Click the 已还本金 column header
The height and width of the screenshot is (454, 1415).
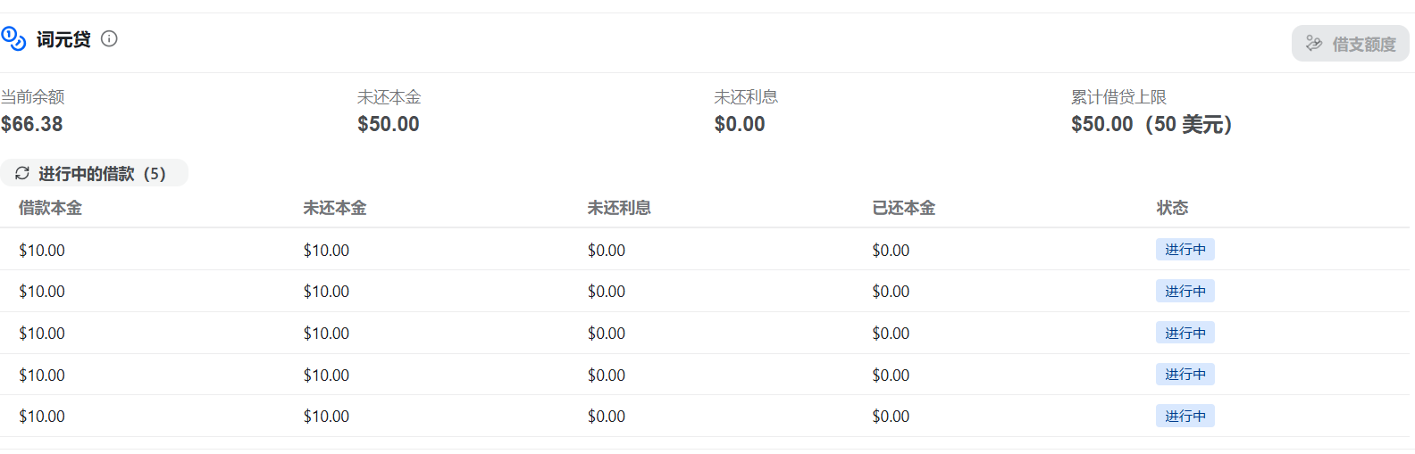pos(904,208)
